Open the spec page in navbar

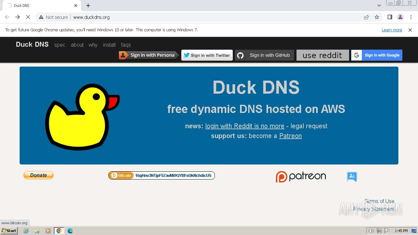60,45
